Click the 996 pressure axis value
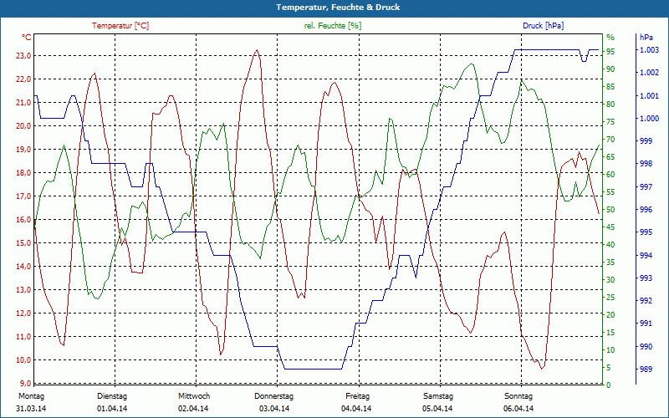The image size is (669, 418). click(x=646, y=210)
